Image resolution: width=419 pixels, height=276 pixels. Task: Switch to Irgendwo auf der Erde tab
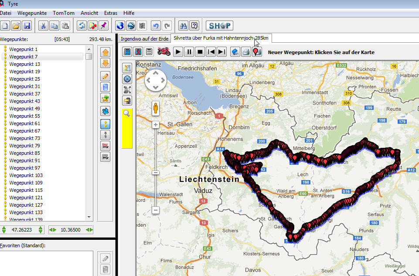coord(144,39)
